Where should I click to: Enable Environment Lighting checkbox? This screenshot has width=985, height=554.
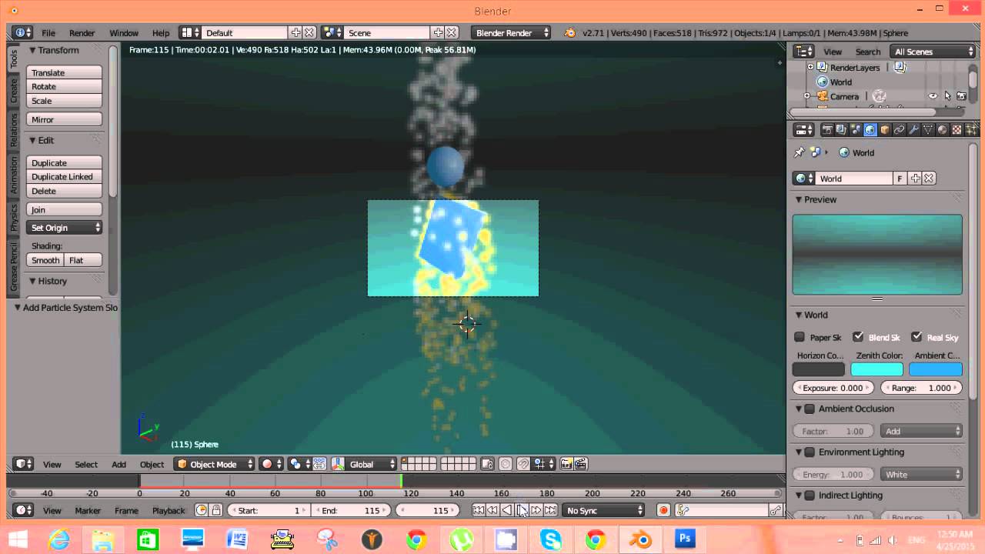click(x=810, y=452)
